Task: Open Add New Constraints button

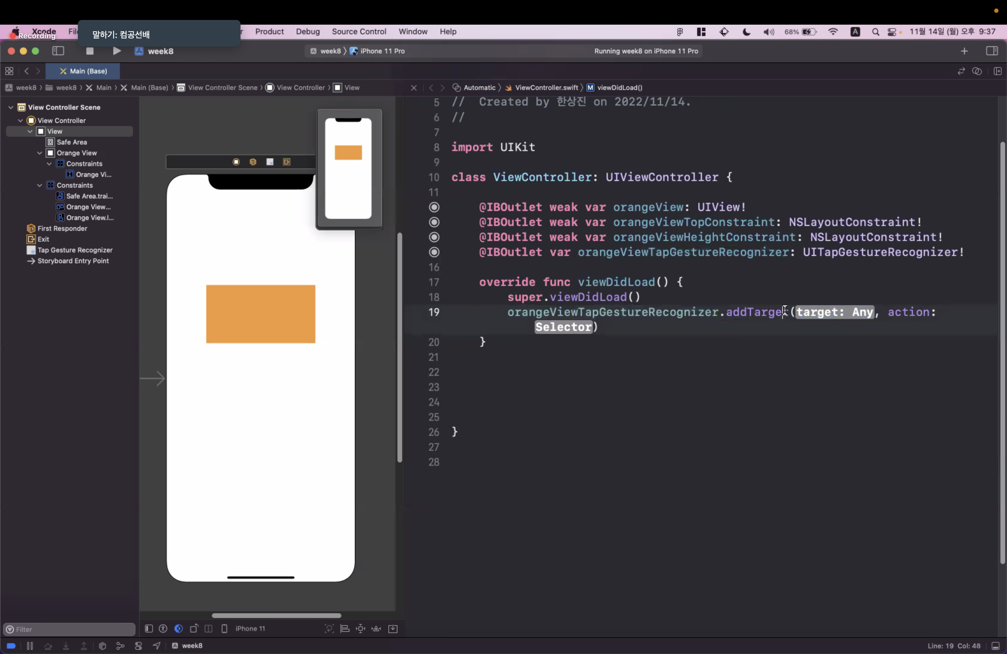Action: (361, 629)
